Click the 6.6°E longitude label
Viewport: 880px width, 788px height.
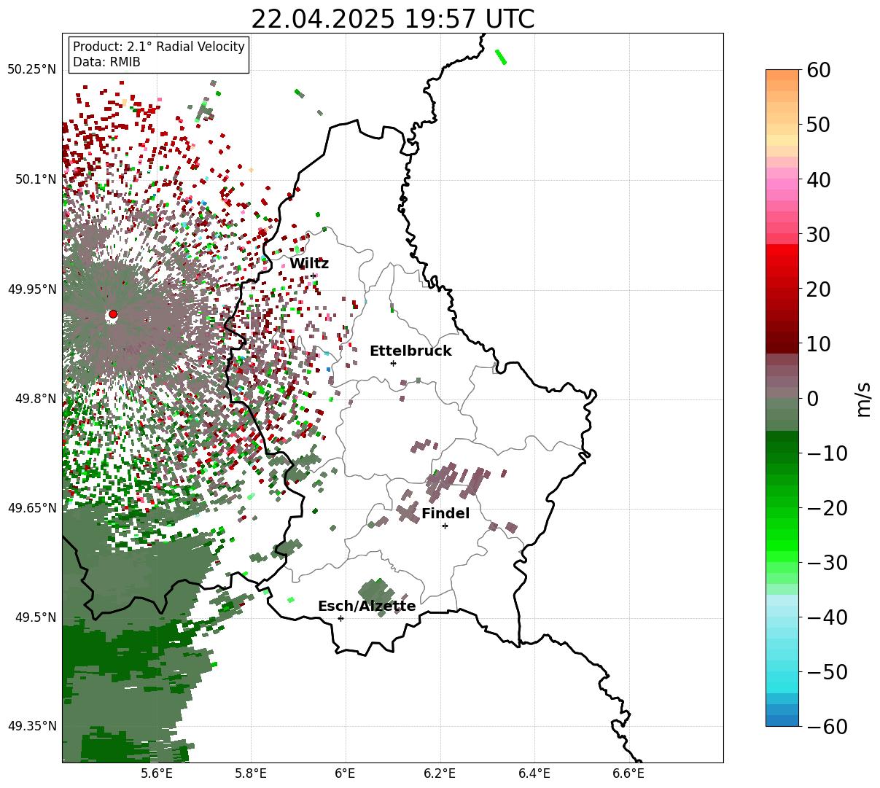tap(628, 773)
